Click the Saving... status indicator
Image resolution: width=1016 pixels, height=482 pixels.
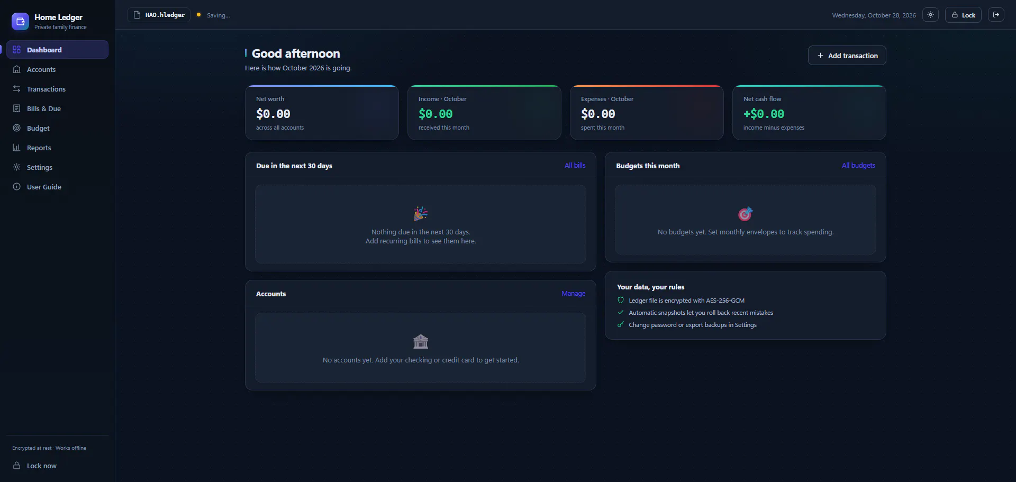[213, 15]
